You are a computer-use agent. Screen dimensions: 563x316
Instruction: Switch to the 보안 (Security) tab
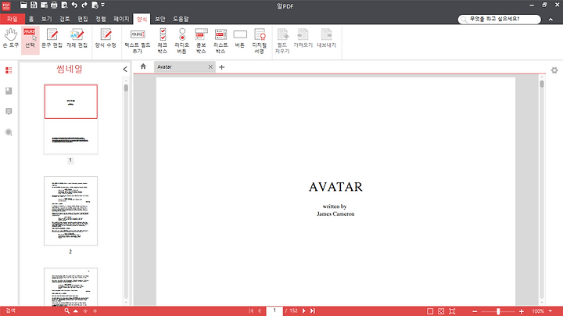click(160, 19)
